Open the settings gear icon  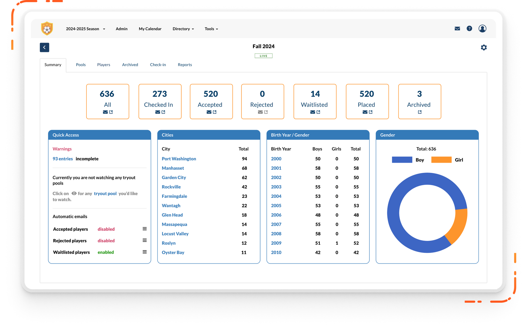(484, 47)
